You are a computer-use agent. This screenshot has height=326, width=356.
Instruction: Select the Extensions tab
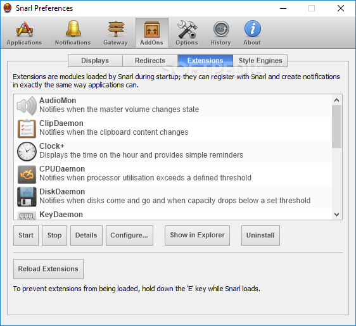(x=205, y=61)
